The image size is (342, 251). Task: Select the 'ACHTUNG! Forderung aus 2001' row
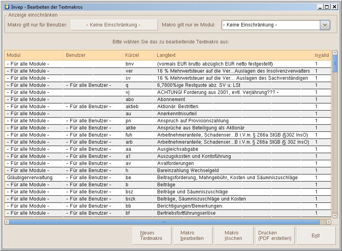168,92
